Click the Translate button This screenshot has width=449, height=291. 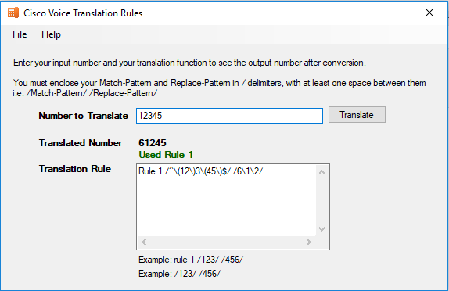click(x=357, y=115)
